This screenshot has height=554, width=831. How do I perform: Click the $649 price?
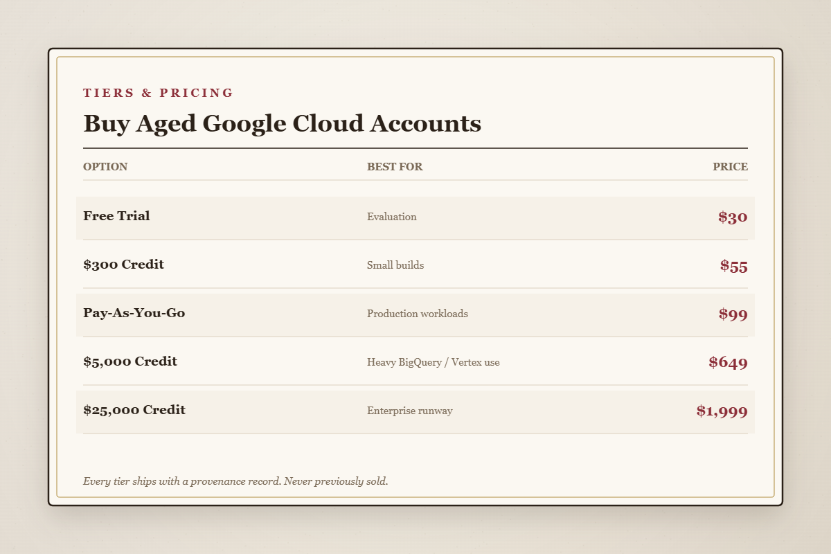point(729,362)
